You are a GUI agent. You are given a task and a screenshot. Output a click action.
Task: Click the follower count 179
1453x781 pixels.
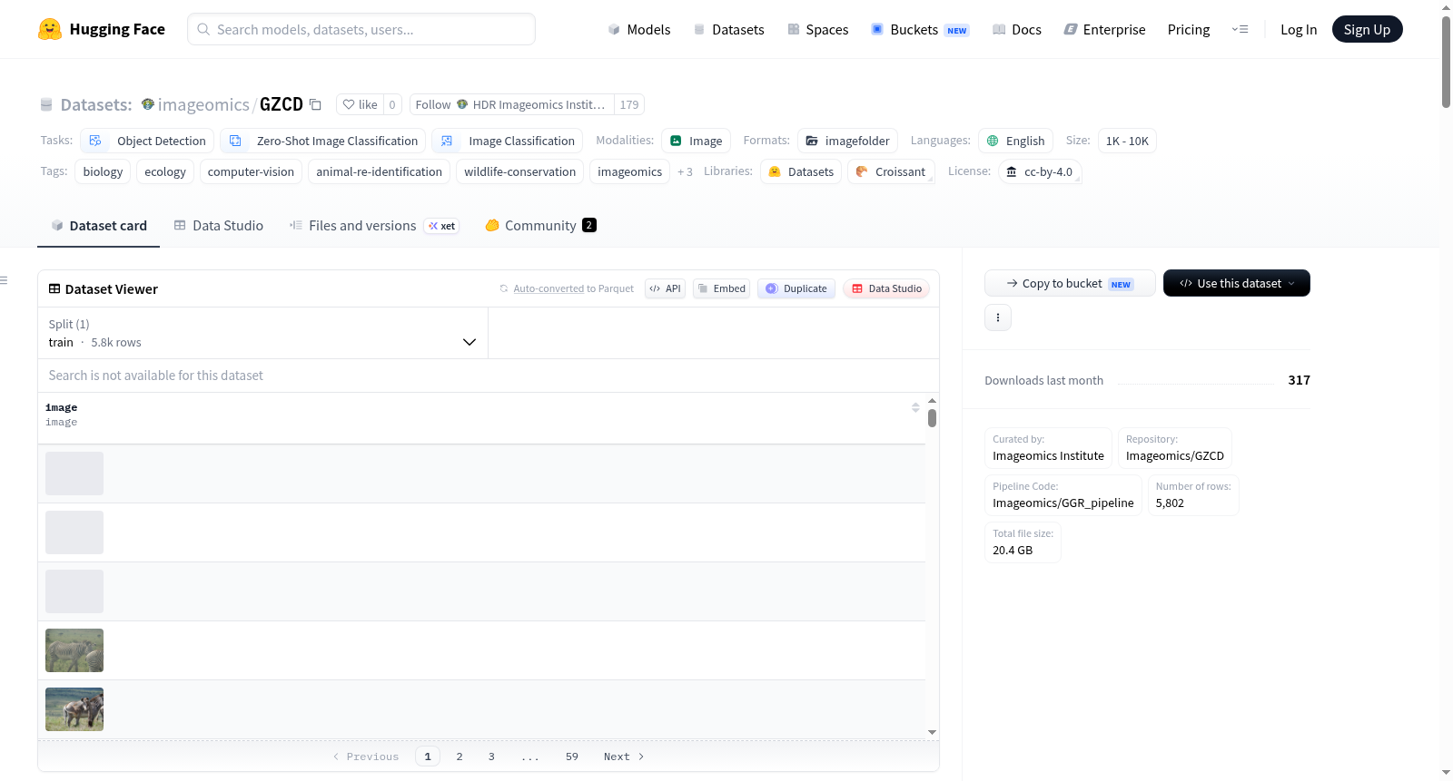tap(629, 104)
